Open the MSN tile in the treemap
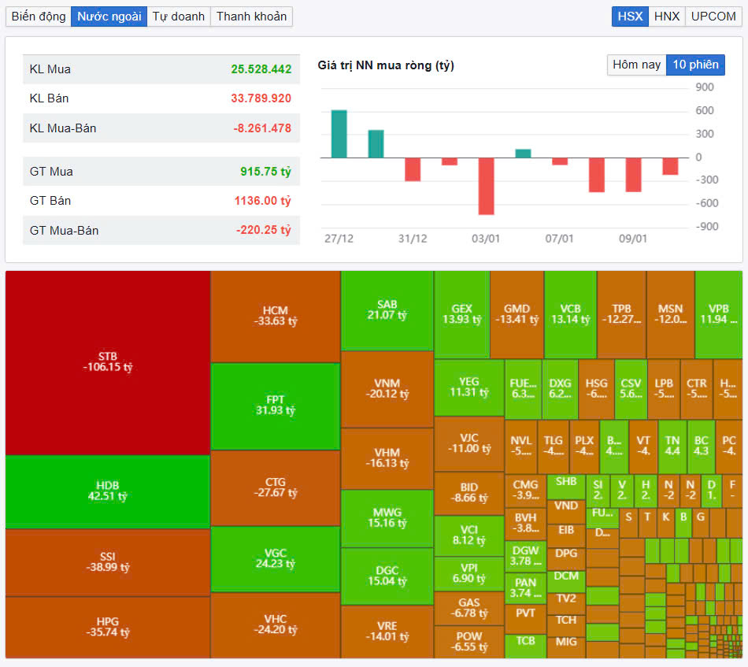The width and height of the screenshot is (748, 667). coord(671,315)
